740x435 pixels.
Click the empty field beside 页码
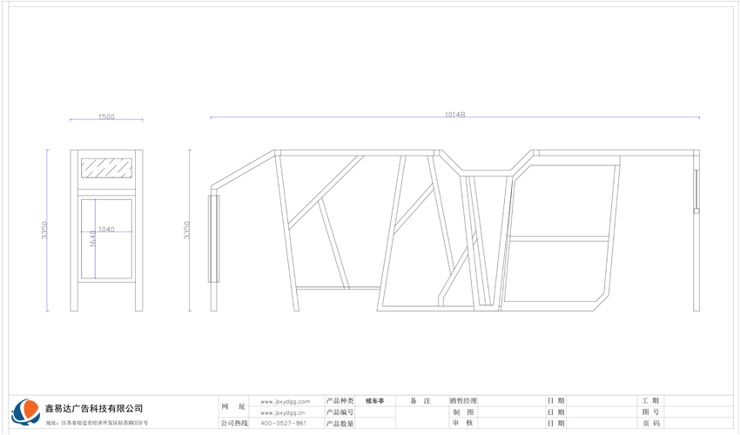[698, 423]
